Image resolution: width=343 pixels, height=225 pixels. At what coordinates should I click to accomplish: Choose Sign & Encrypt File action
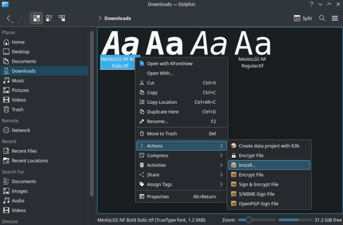[258, 184]
